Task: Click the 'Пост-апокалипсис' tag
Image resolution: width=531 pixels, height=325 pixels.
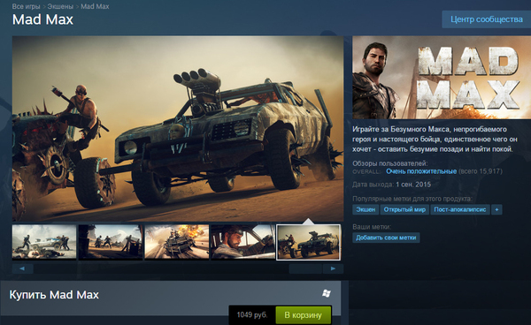Action: (x=460, y=209)
